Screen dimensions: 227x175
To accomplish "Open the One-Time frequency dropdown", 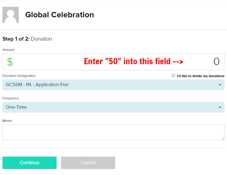I will (114, 107).
